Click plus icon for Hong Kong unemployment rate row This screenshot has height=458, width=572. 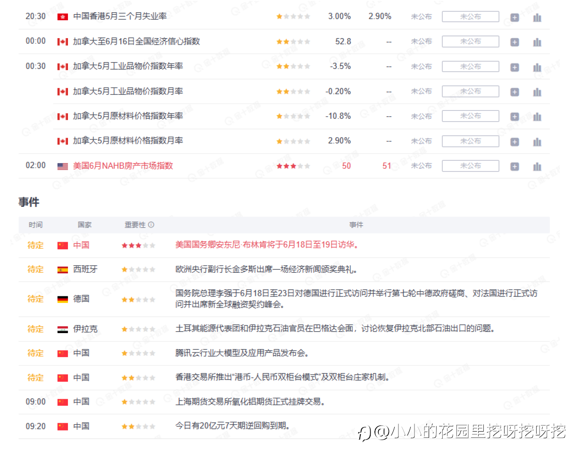514,17
